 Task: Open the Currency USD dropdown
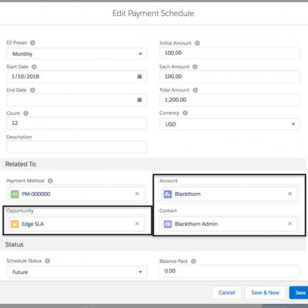pyautogui.click(x=229, y=124)
